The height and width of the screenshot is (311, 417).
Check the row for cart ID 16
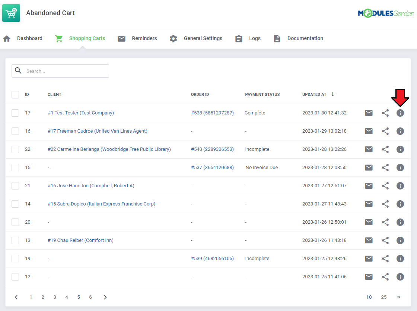point(15,131)
